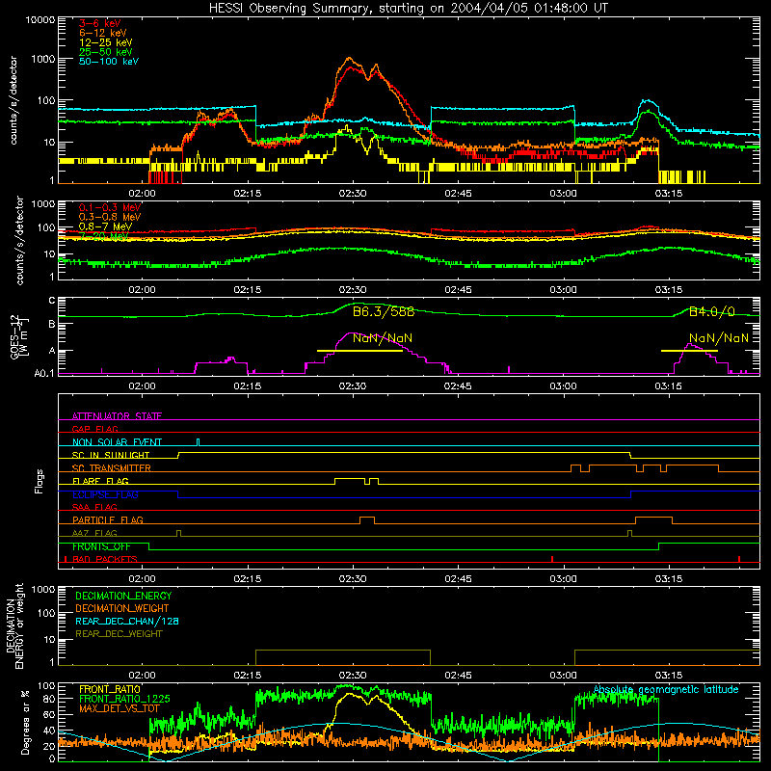Click the "MAX_DET_VS_TOT" legend label
The image size is (771, 771).
click(x=120, y=708)
